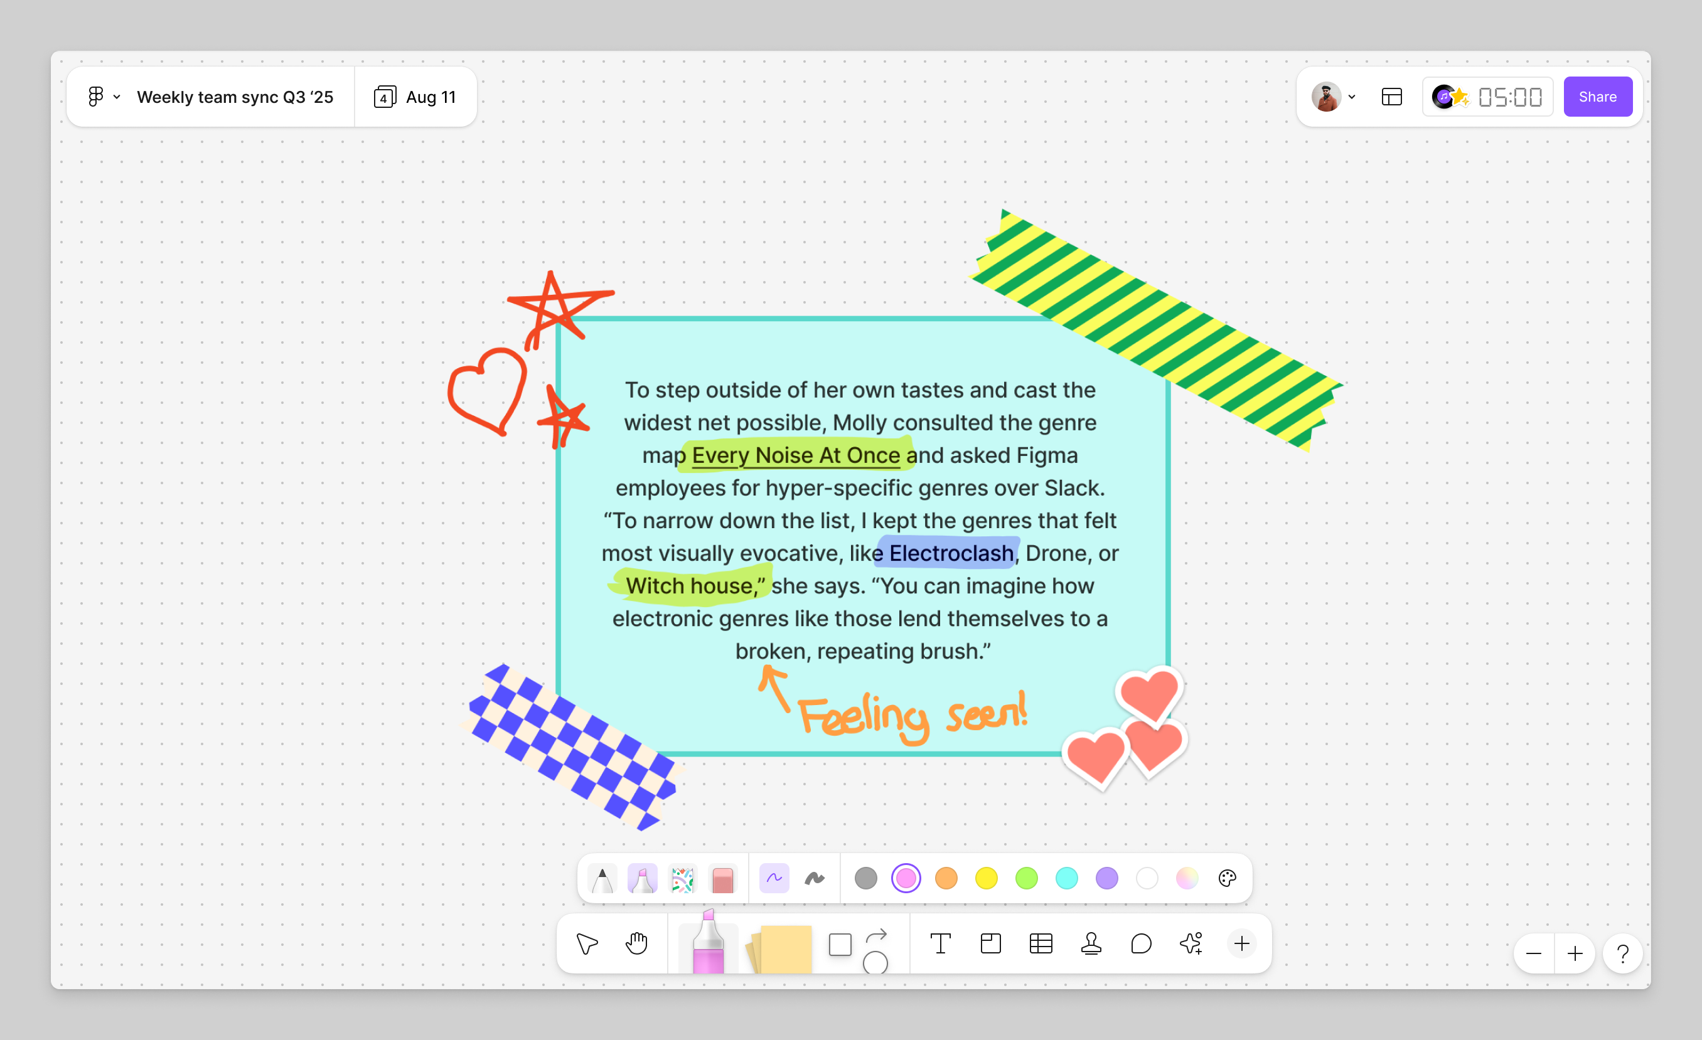Image resolution: width=1702 pixels, height=1040 pixels.
Task: Select the Comment tool
Action: click(x=1141, y=943)
